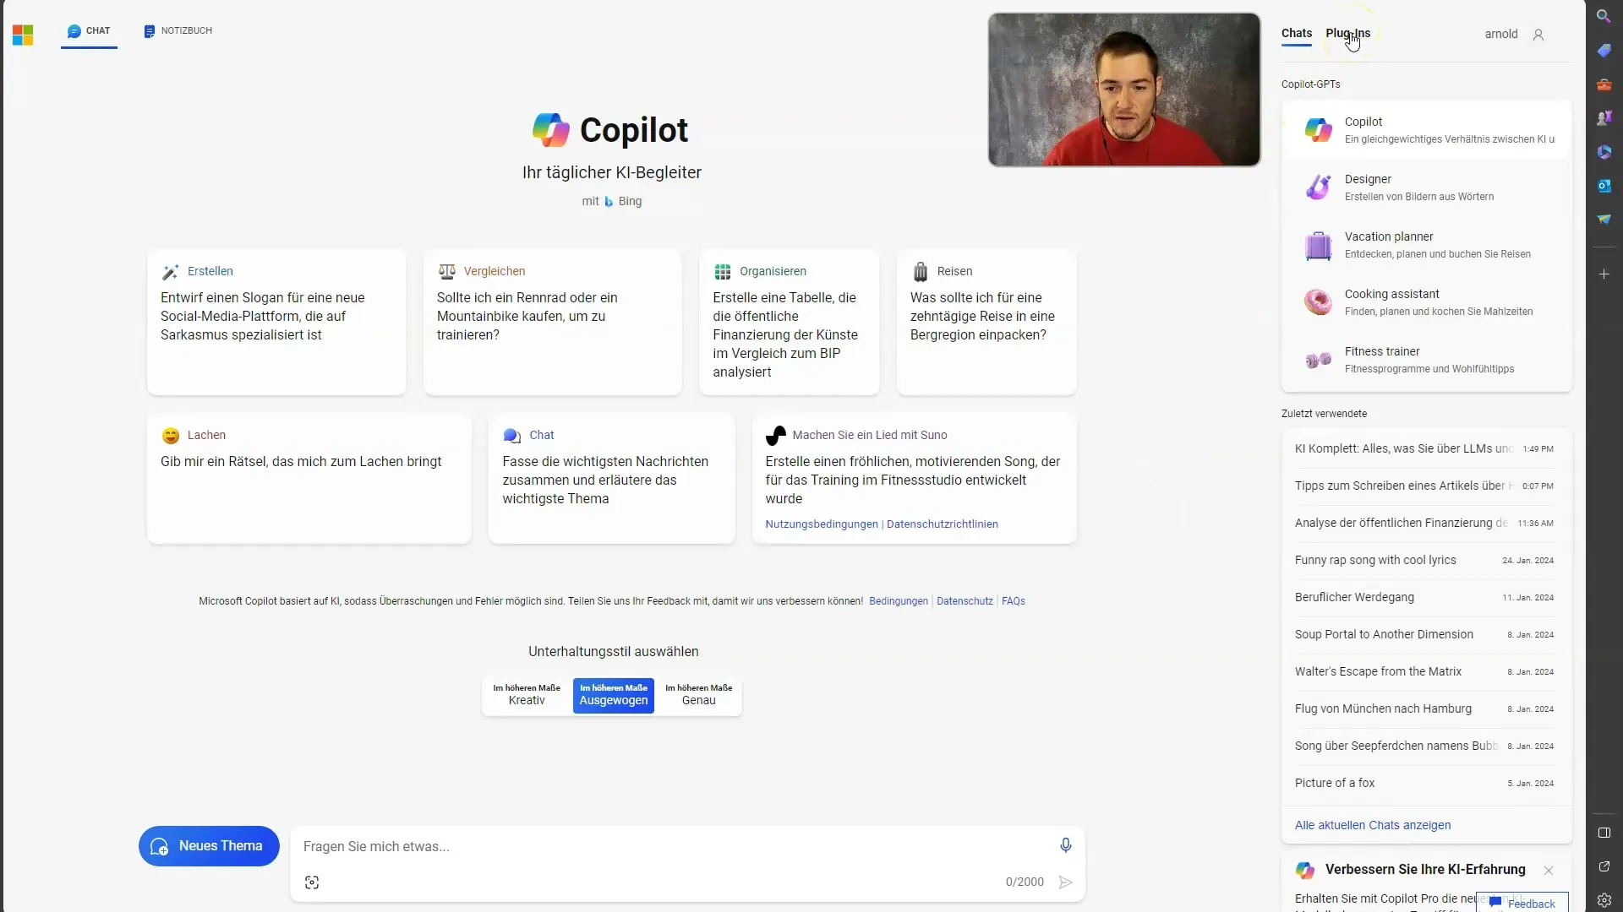Screen dimensions: 1623x912
Task: Select the Genau conversation style
Action: (x=697, y=694)
